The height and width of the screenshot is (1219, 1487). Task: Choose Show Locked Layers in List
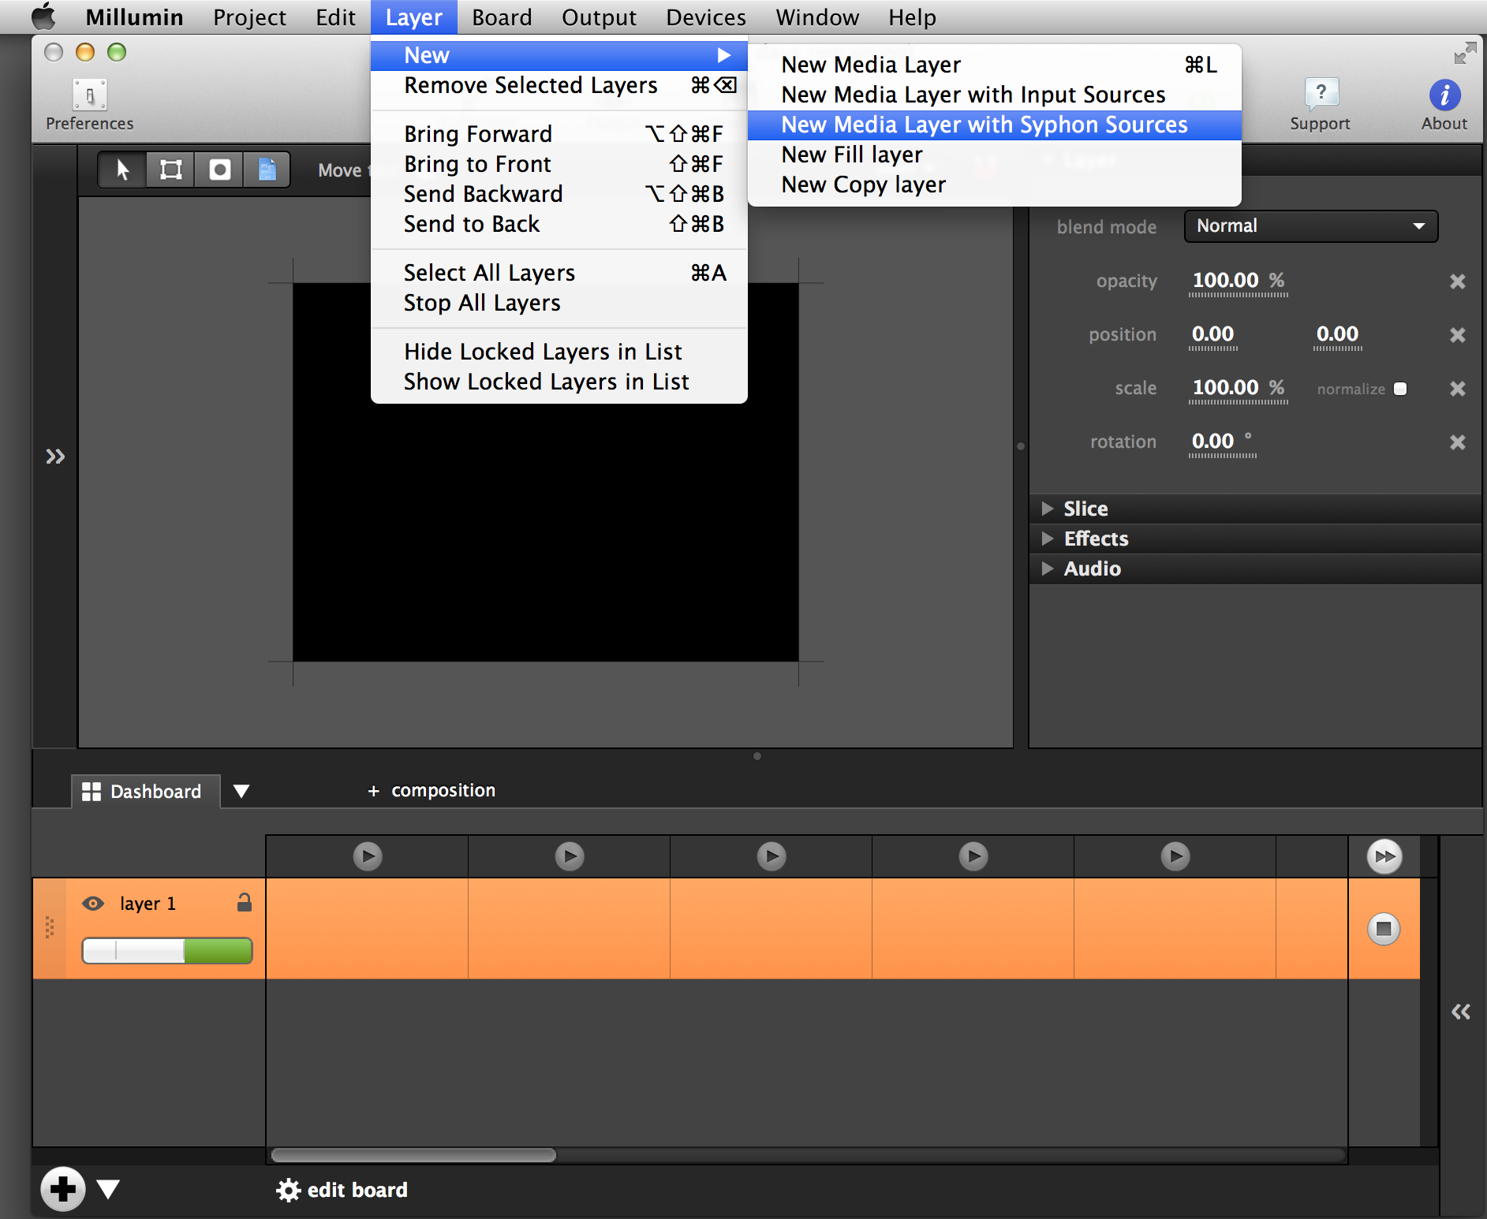[559, 382]
